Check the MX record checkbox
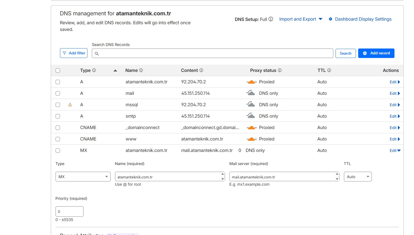The height and width of the screenshot is (235, 414). click(58, 151)
